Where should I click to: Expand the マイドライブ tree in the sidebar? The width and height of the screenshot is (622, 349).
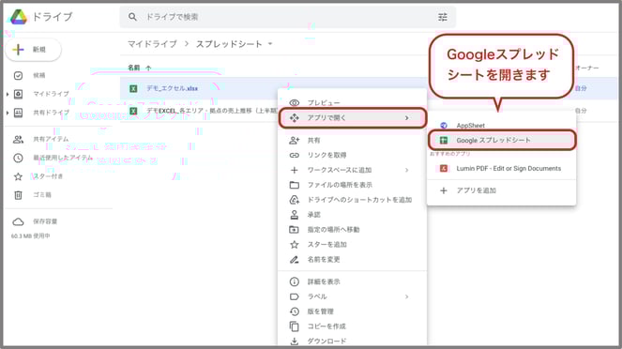coord(8,94)
